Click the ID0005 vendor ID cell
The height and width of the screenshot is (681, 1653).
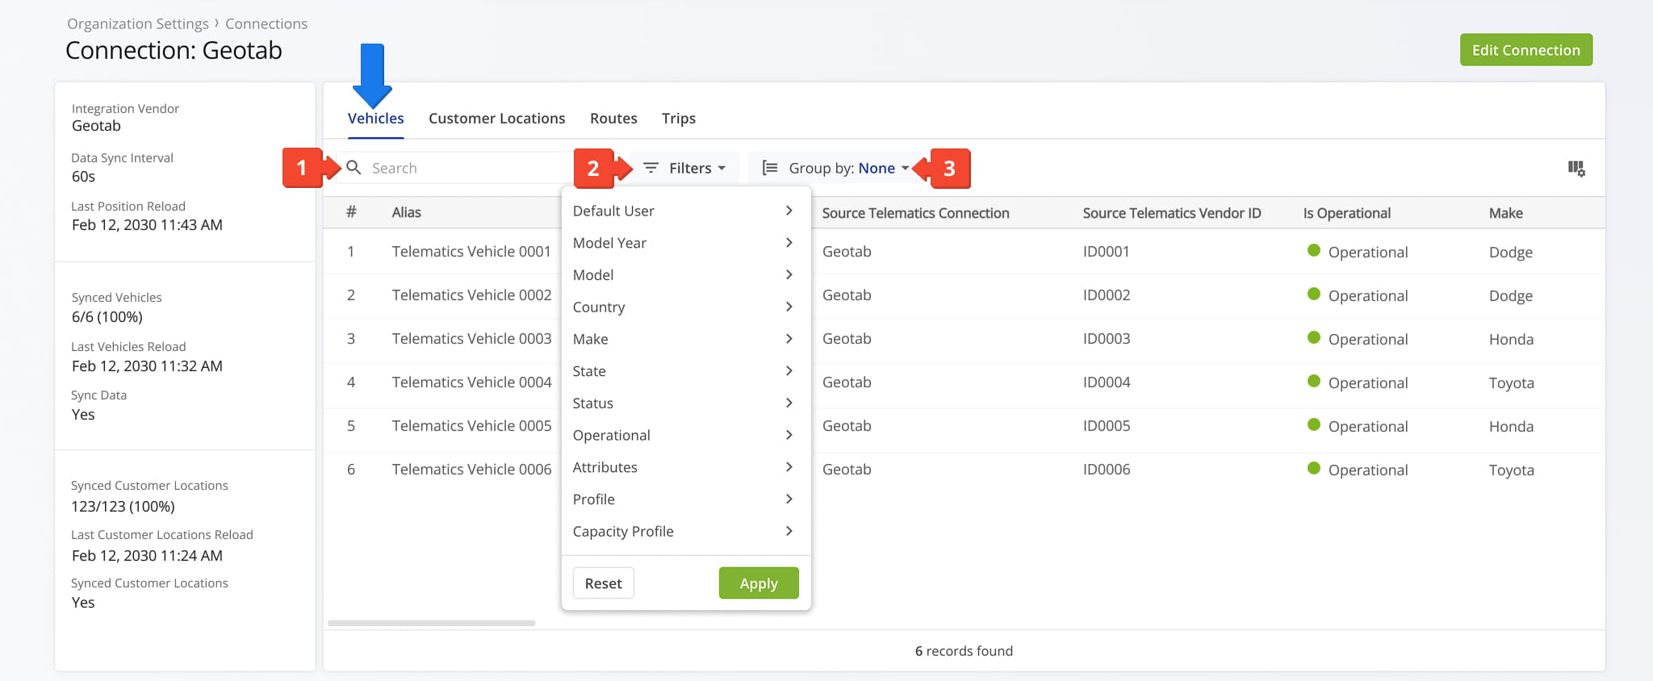click(x=1106, y=425)
